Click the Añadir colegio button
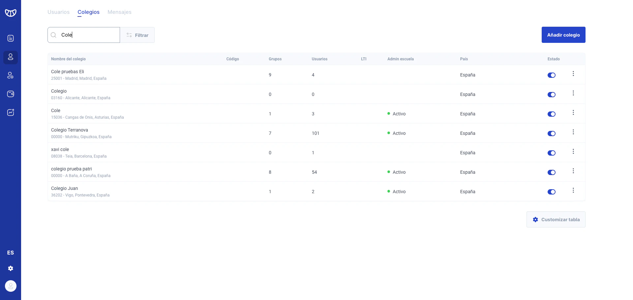Screen dimensions: 633x300 563,35
